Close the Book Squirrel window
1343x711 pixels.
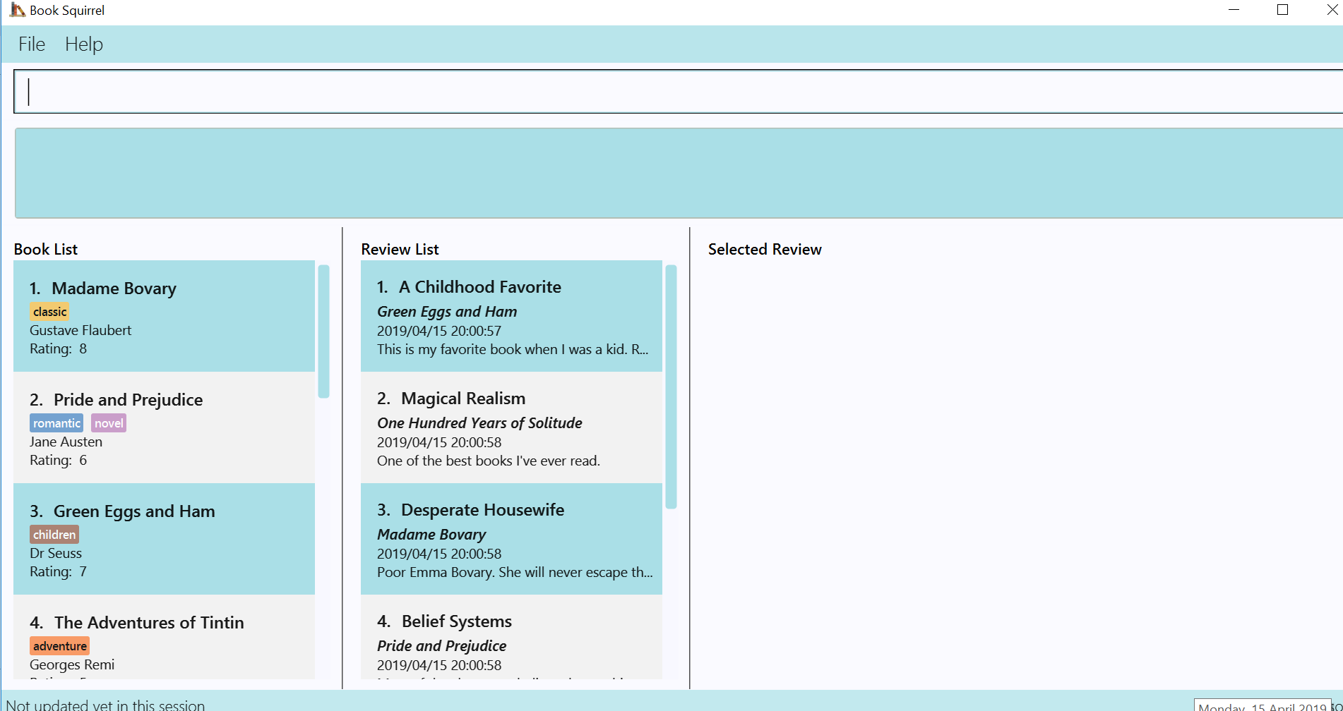point(1332,10)
